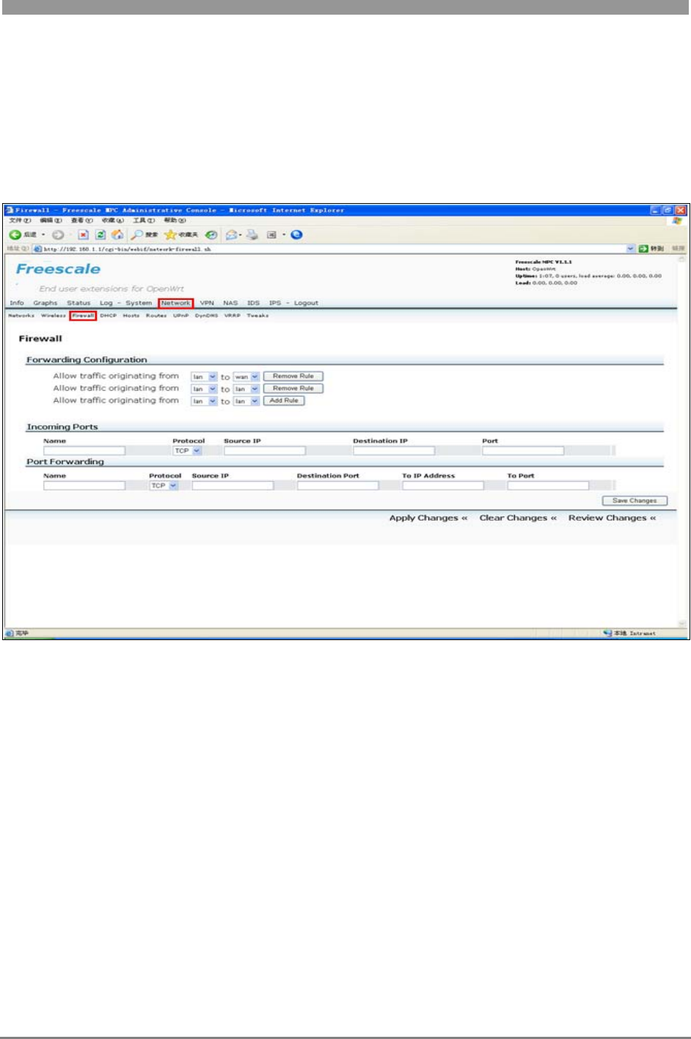Switch to the Firewall subtab
This screenshot has height=1039, width=691.
(x=83, y=315)
